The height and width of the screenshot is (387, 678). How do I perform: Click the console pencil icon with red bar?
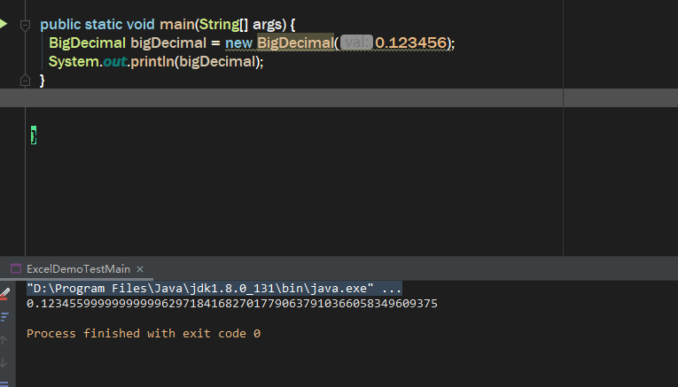[x=4, y=294]
